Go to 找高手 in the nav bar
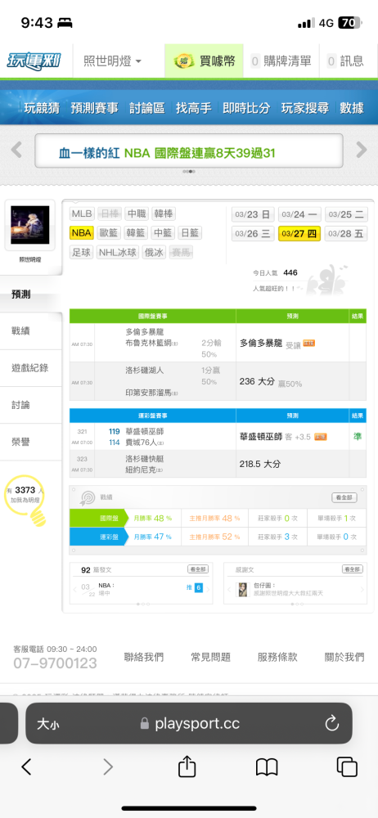Viewport: 378px width, 818px height. [x=194, y=108]
